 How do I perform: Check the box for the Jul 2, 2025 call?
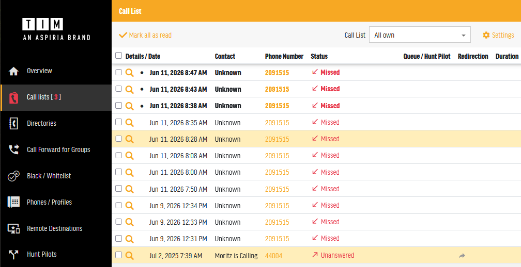pyautogui.click(x=119, y=255)
